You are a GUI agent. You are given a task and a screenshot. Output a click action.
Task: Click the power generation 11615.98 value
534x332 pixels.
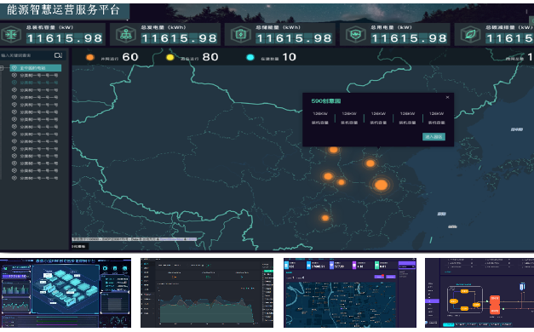point(180,38)
